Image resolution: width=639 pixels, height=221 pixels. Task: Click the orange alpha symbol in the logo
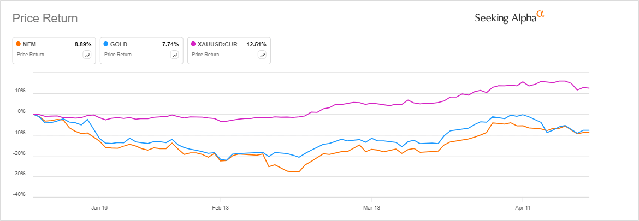coord(541,14)
